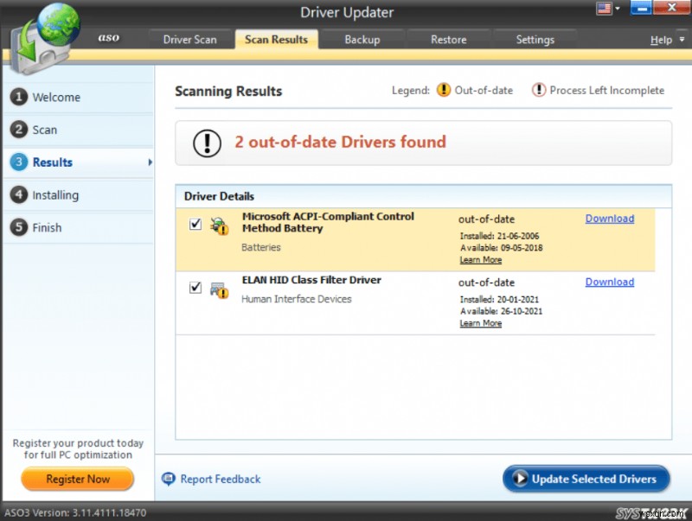The width and height of the screenshot is (692, 521).
Task: Switch to the Driver Scan tab
Action: [x=189, y=40]
